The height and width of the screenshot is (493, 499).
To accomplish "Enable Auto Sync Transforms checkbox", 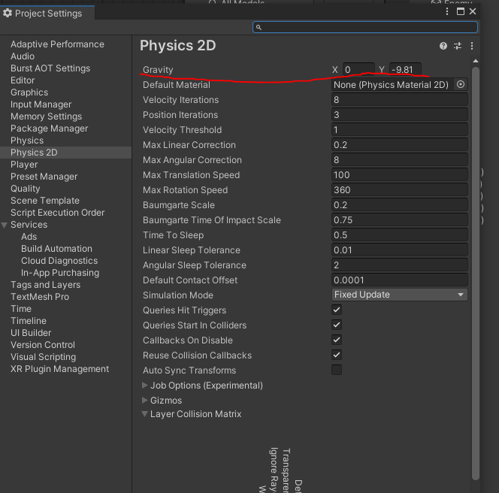I will [337, 370].
